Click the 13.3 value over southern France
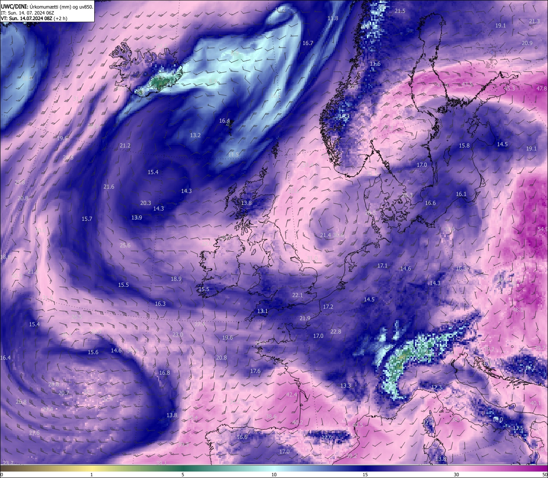Screen dimensions: 548x478 pyautogui.click(x=345, y=385)
